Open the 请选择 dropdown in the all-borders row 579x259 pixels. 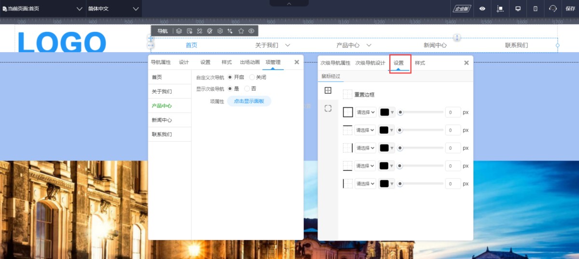tap(365, 112)
